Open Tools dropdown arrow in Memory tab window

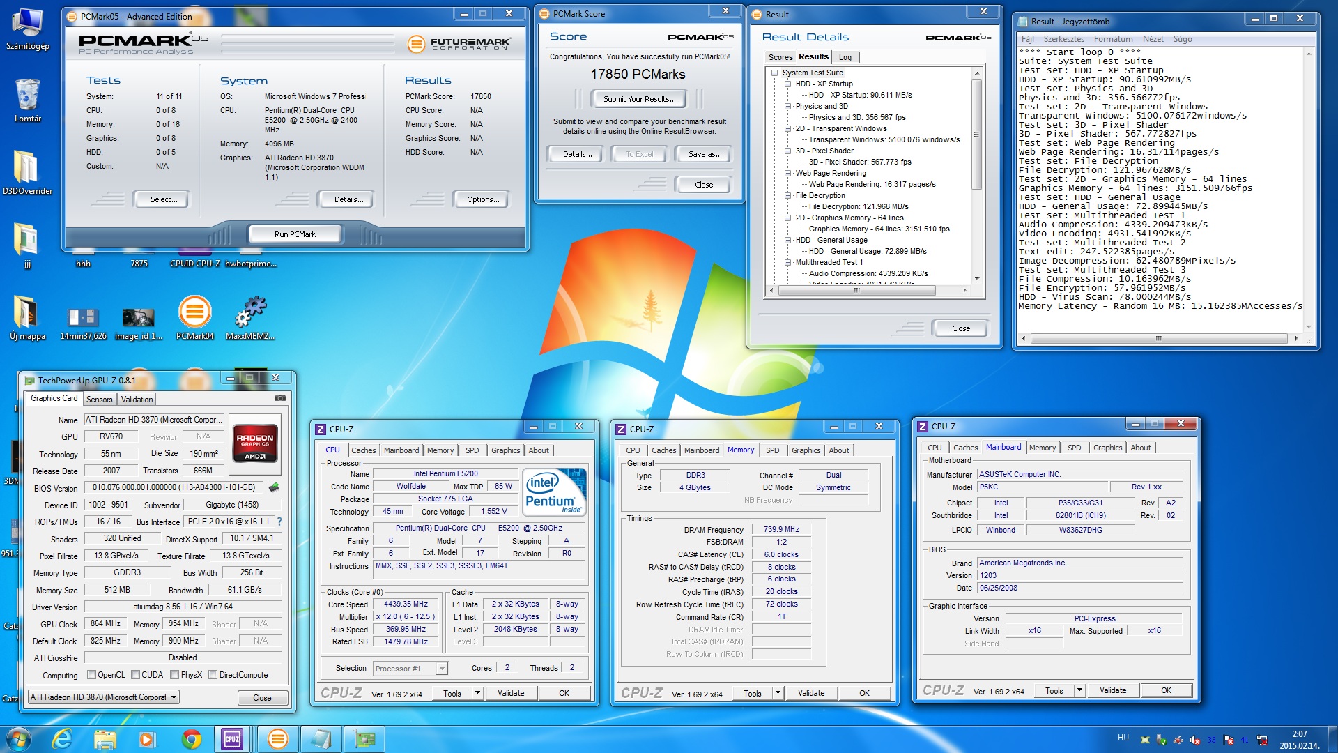[x=778, y=693]
